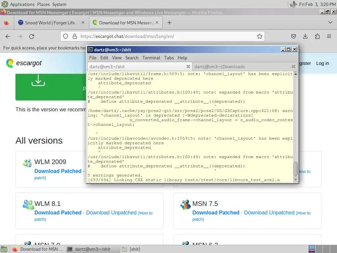Open the Firefox extensions puzzle icon
This screenshot has width=337, height=253.
click(317, 36)
